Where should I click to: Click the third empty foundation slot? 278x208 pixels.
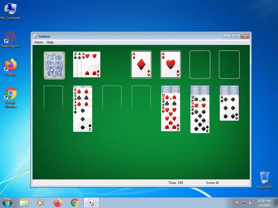[x=200, y=64]
